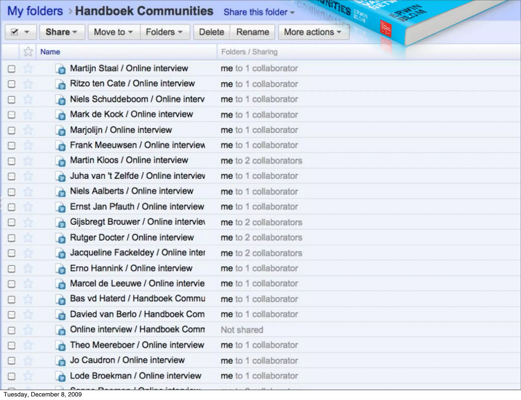Open document icon for Bas vd Haterd

click(x=60, y=299)
